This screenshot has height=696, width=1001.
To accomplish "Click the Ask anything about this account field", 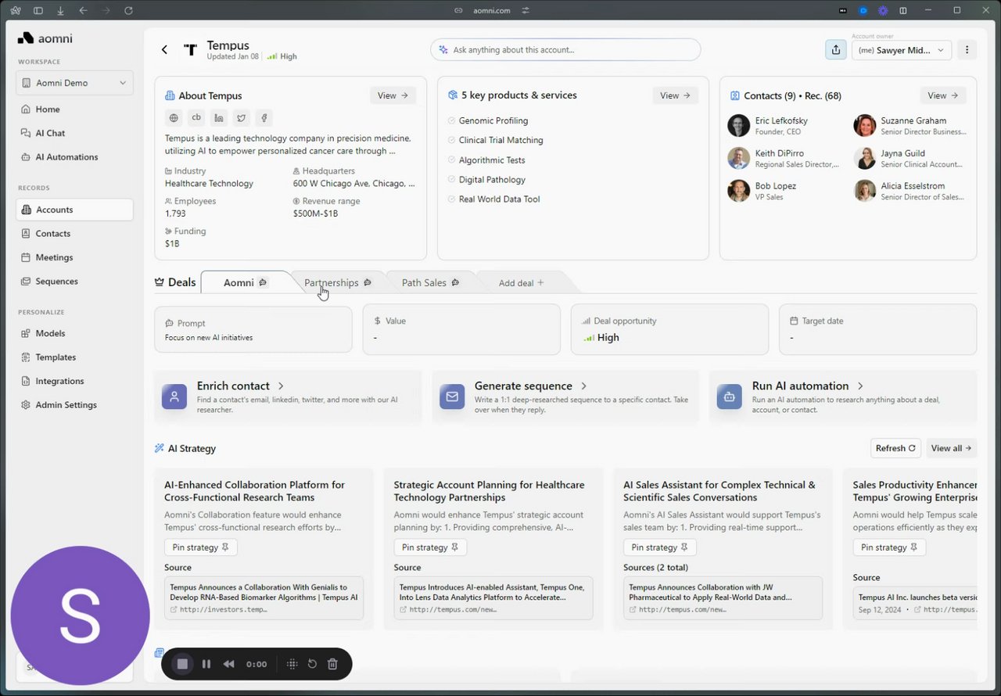I will click(565, 49).
